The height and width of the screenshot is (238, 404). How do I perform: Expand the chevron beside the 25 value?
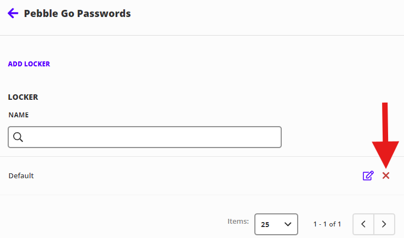(x=287, y=224)
